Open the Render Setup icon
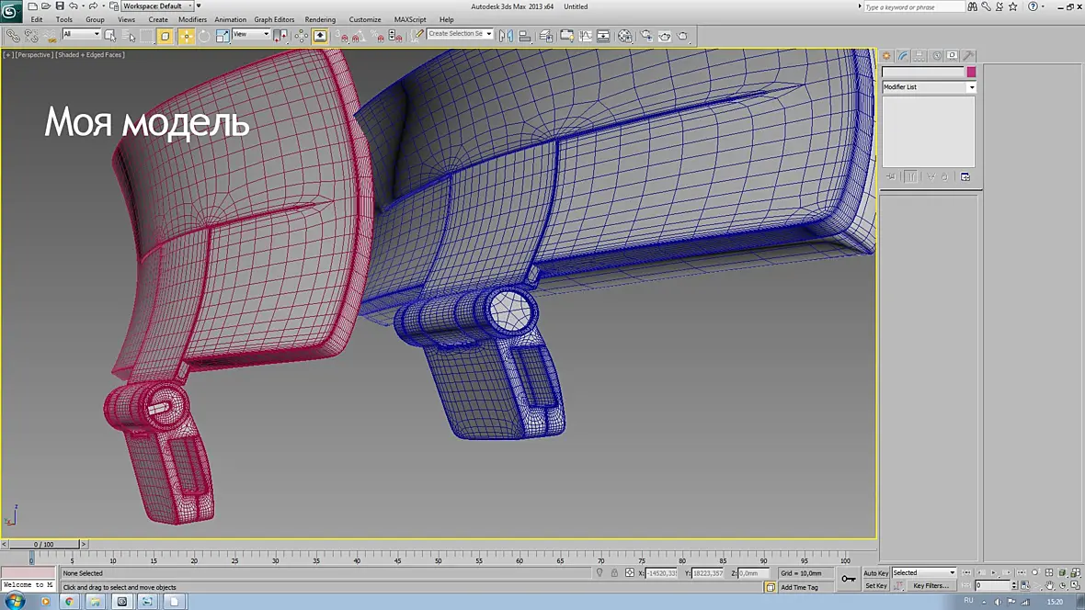Viewport: 1085px width, 610px height. pos(646,36)
